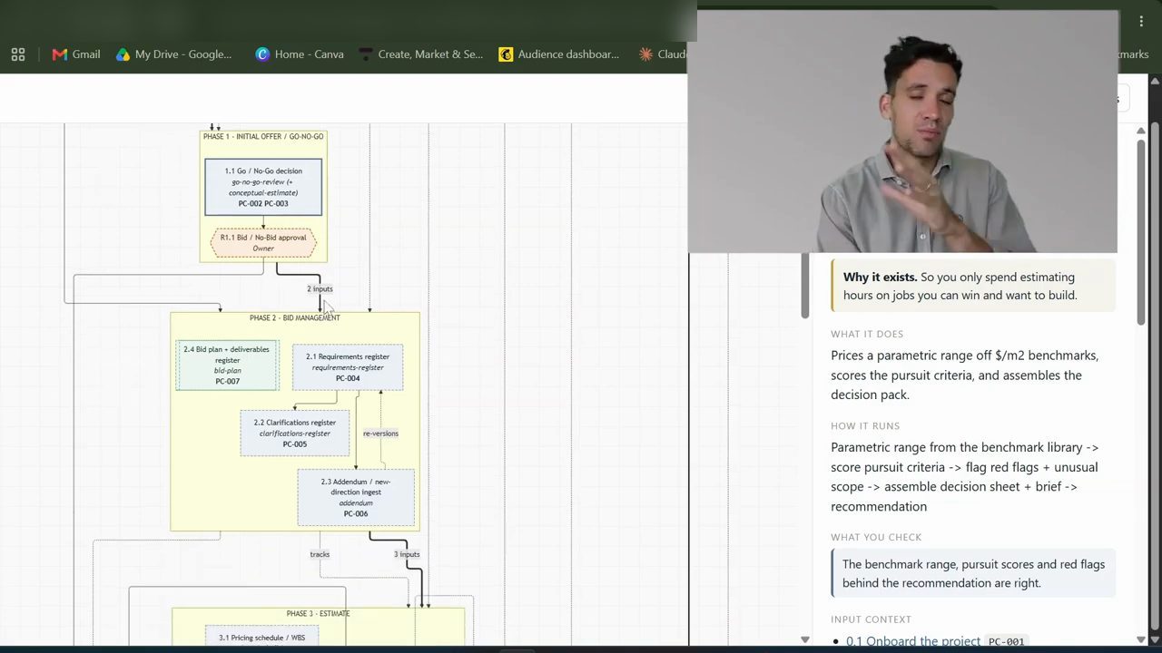Open the apps grid in bookmarks bar
Image resolution: width=1162 pixels, height=653 pixels.
click(x=18, y=54)
